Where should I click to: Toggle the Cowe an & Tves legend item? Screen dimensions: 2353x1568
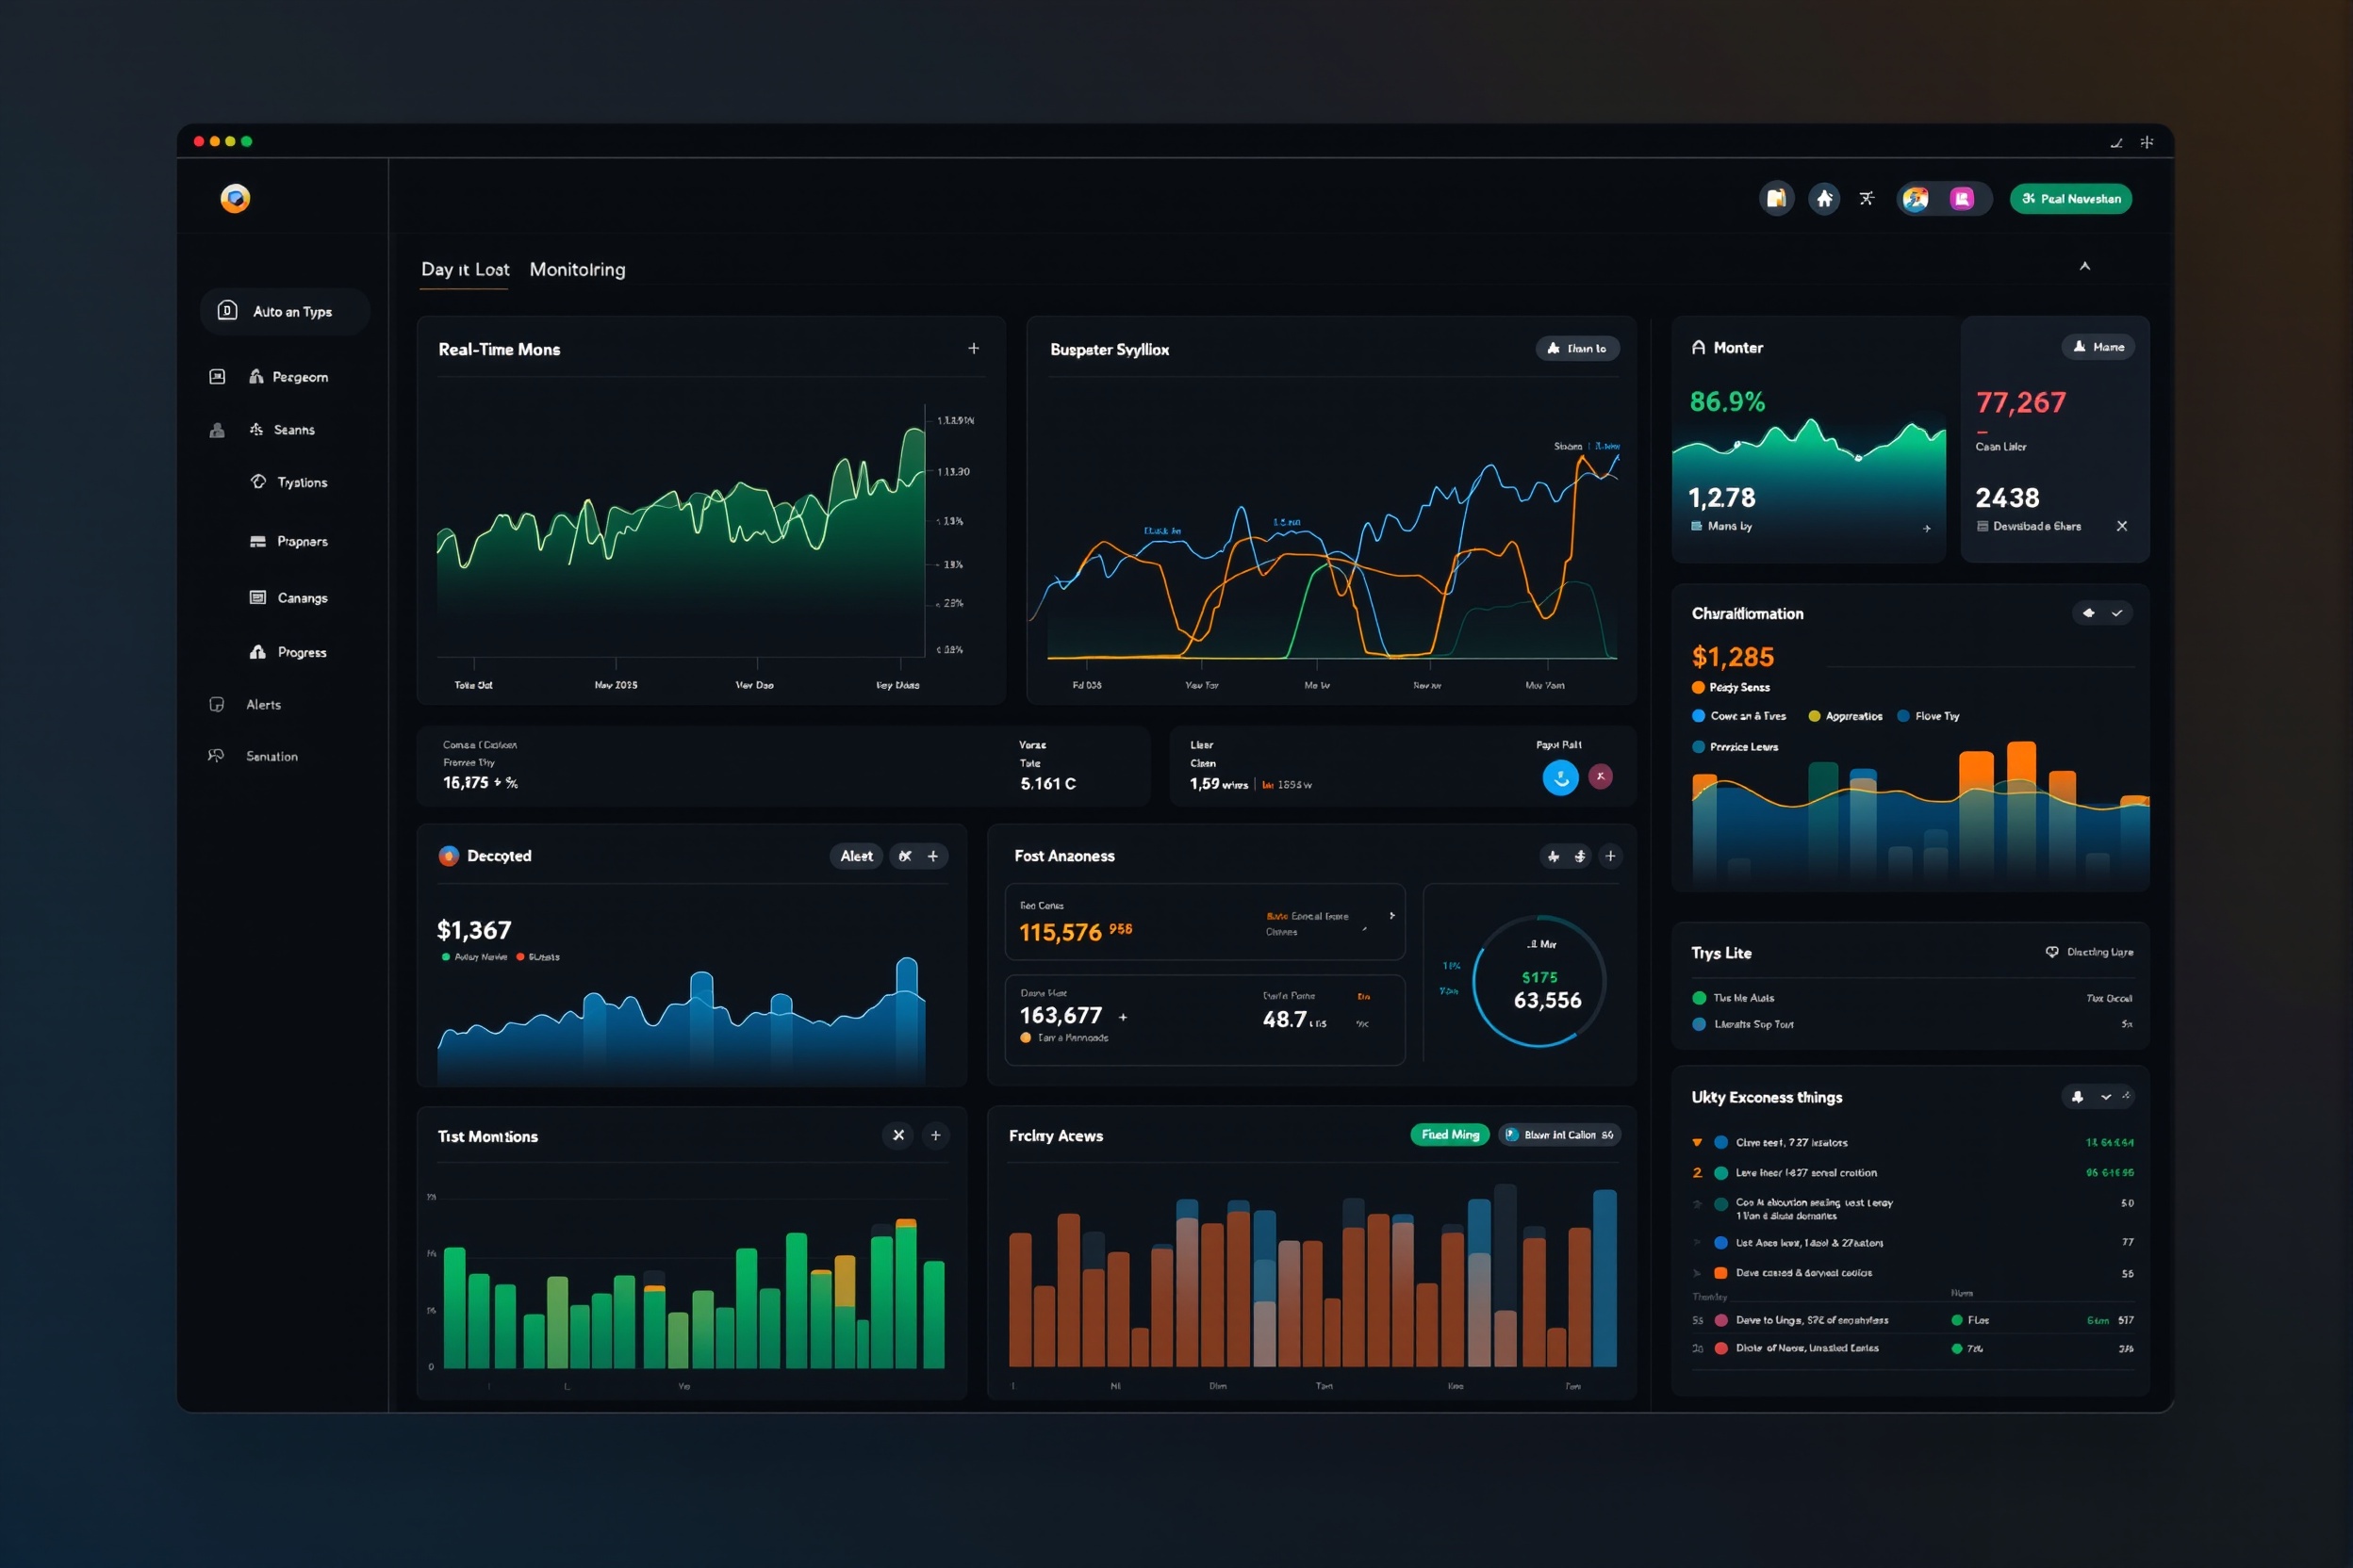pos(1738,716)
